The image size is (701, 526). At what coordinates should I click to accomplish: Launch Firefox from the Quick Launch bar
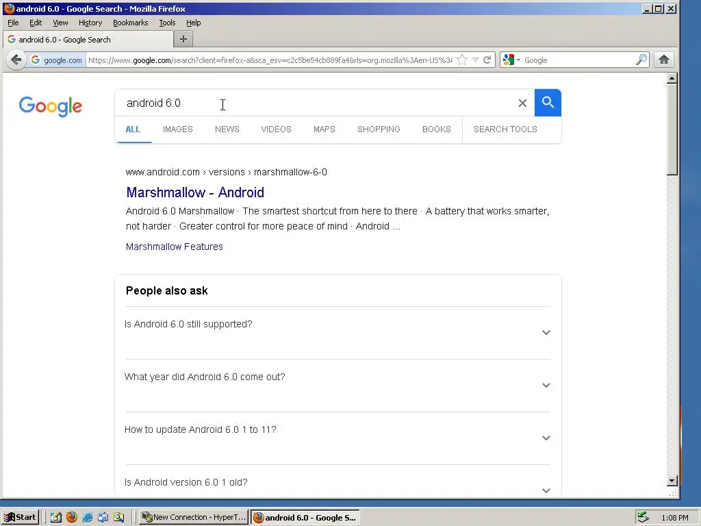[71, 517]
